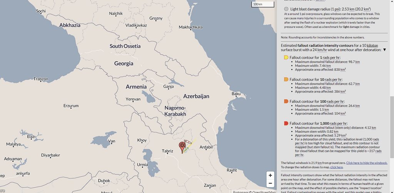
Task: Click the Baku city label
Action: (236, 94)
